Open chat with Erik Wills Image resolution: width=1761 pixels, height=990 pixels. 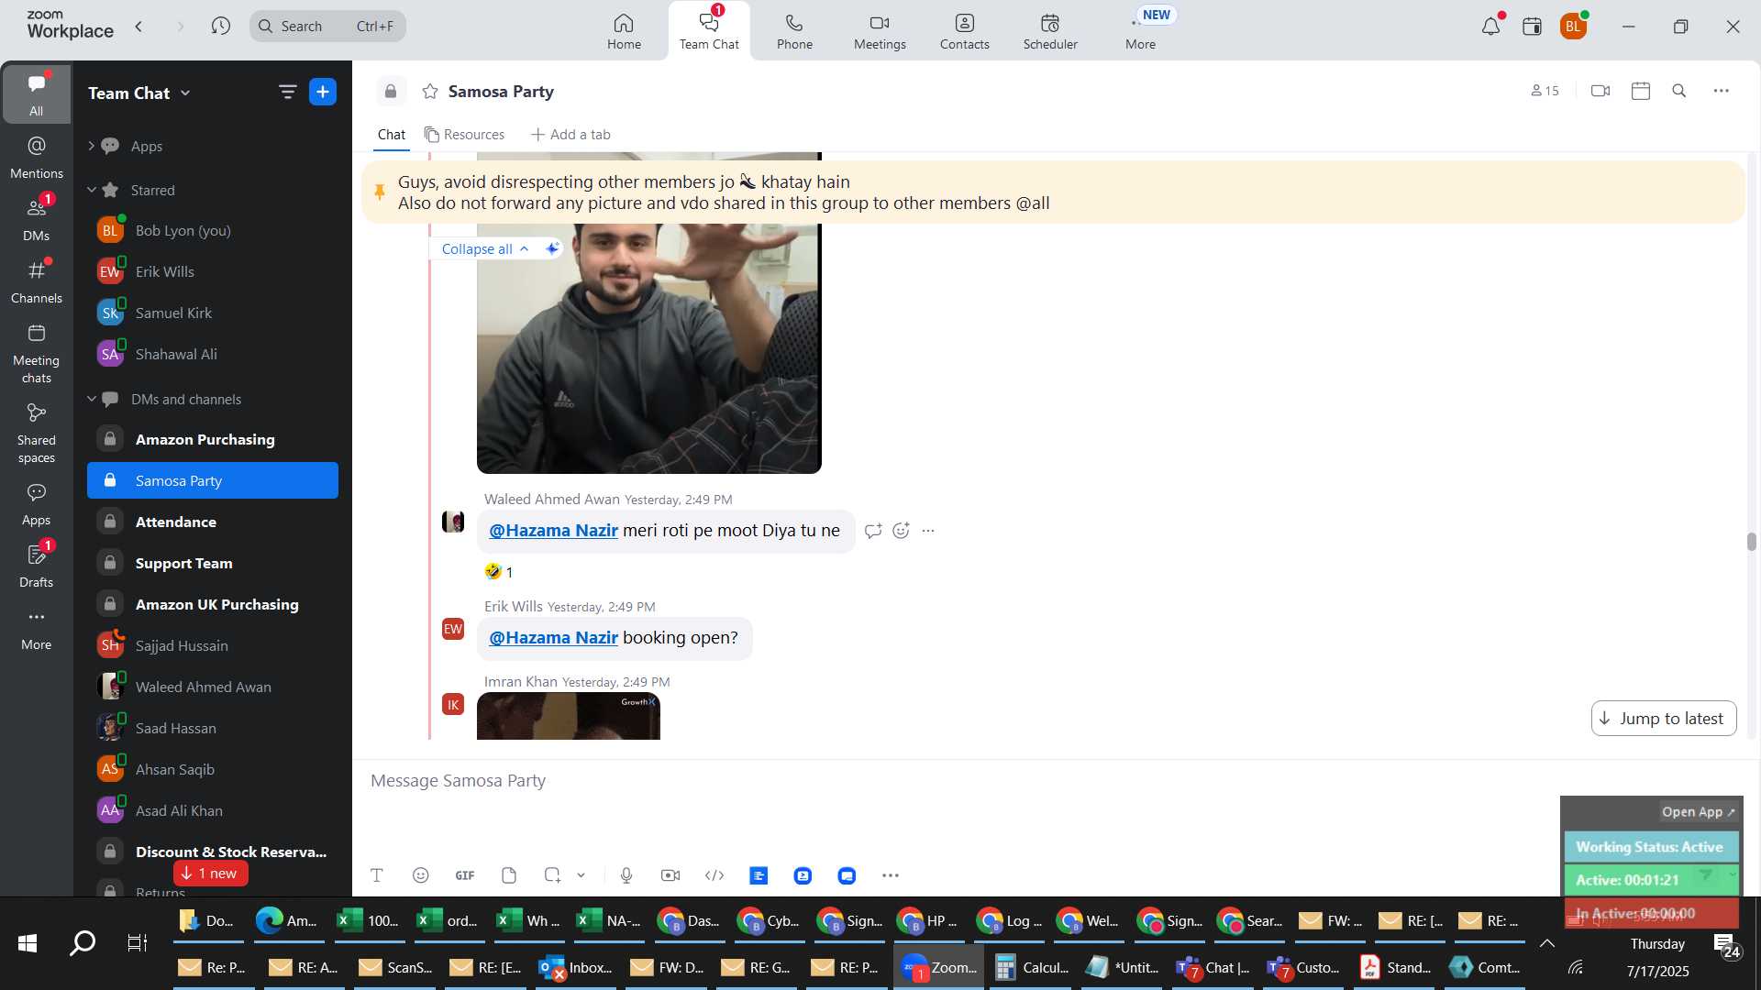(x=213, y=271)
